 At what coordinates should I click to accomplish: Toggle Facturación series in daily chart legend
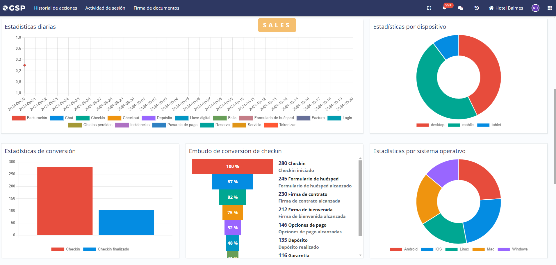(29, 118)
